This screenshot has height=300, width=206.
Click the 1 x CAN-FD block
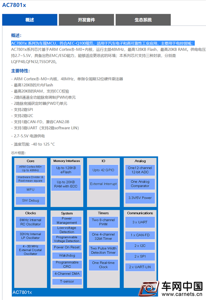pyautogui.click(x=140, y=235)
